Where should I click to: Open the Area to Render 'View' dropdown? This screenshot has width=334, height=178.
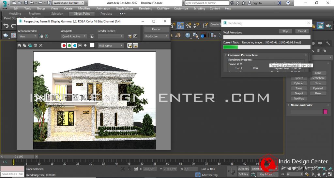click(28, 36)
